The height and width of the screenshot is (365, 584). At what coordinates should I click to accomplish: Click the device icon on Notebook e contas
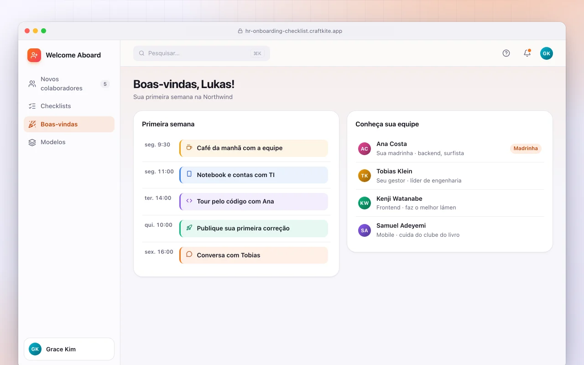[x=189, y=174]
